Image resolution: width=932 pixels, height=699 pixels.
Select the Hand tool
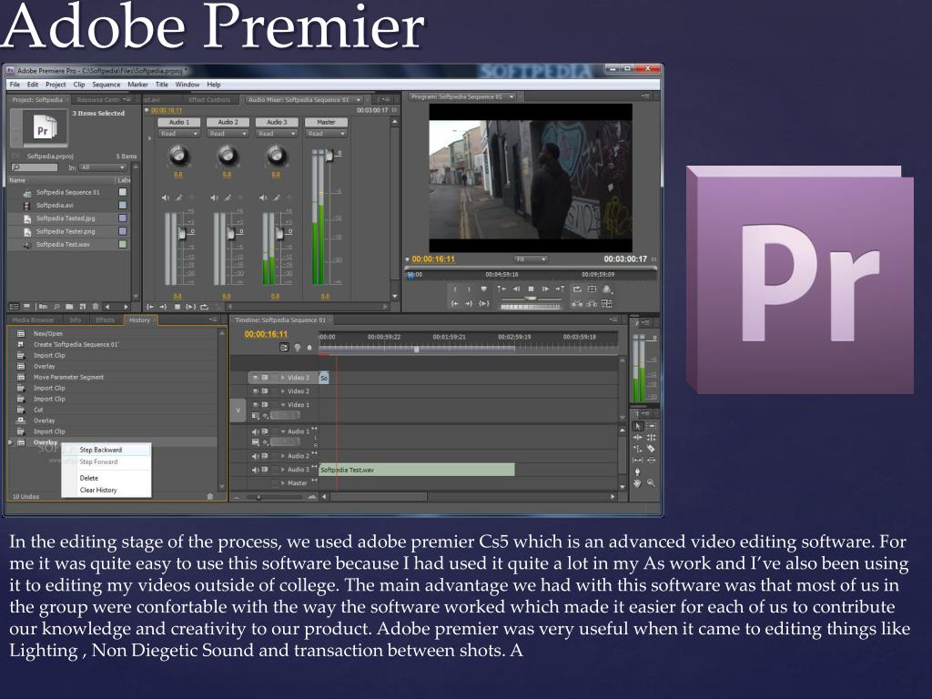pos(638,482)
